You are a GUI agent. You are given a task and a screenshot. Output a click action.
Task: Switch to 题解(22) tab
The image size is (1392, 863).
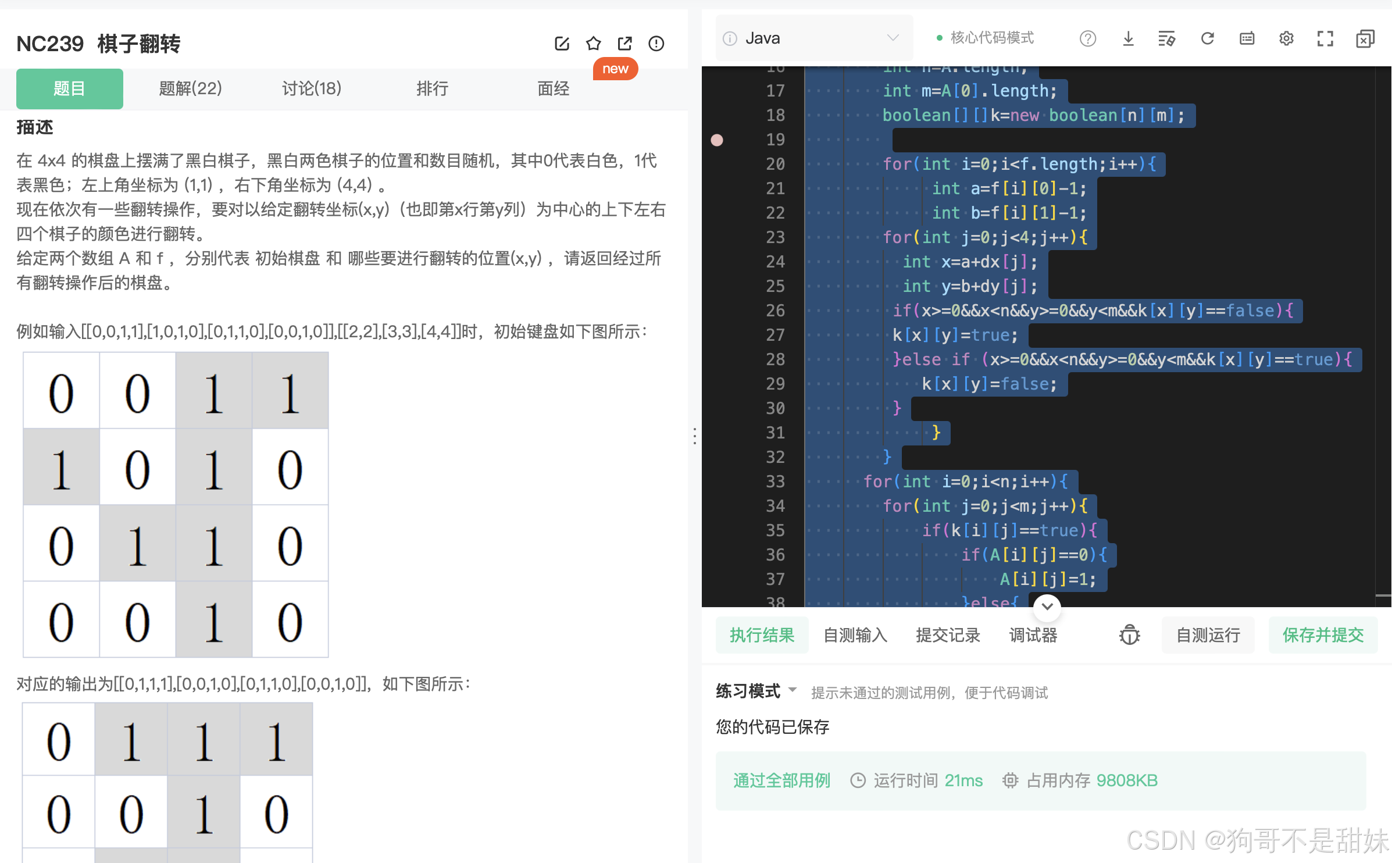[190, 88]
